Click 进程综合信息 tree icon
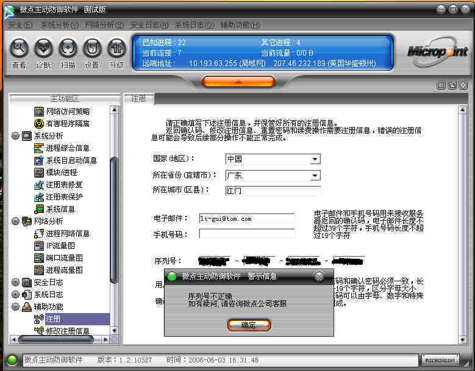 tap(39, 148)
